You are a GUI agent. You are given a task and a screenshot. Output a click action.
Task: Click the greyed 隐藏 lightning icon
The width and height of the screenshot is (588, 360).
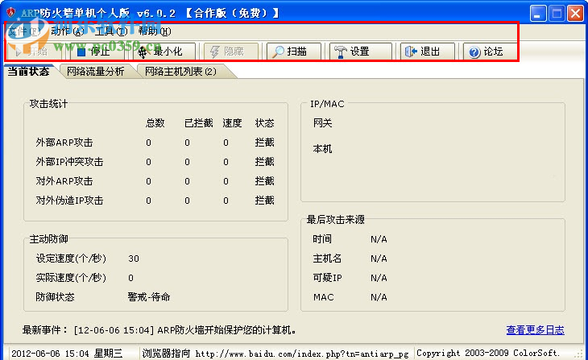[x=215, y=52]
